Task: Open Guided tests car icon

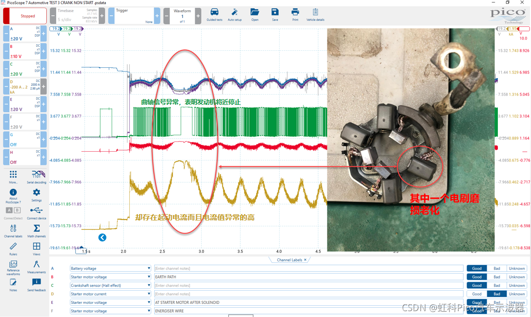Action: (214, 15)
